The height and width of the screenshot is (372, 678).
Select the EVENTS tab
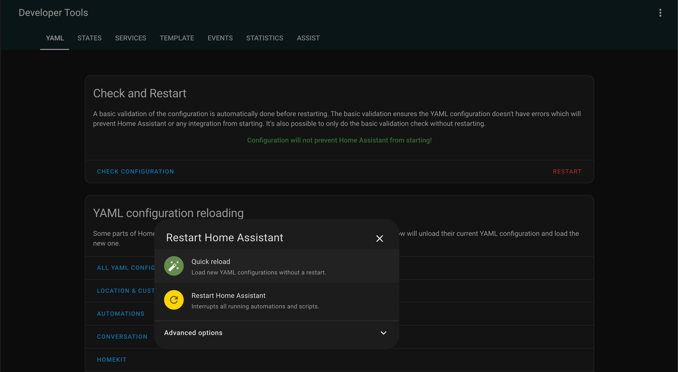coord(220,38)
